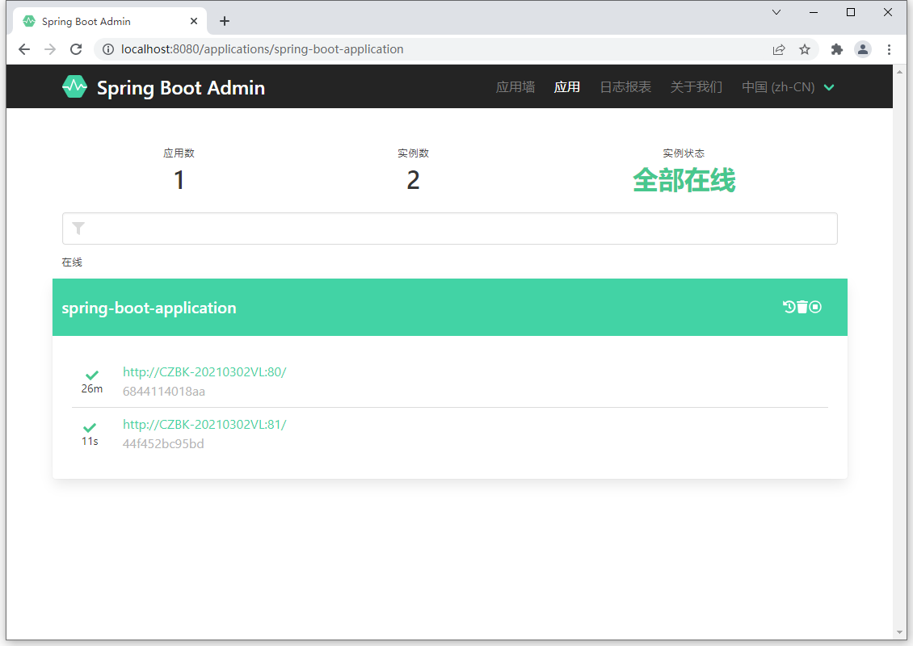Click the Spring Boot Admin hexagon logo
The image size is (913, 646).
(x=74, y=87)
